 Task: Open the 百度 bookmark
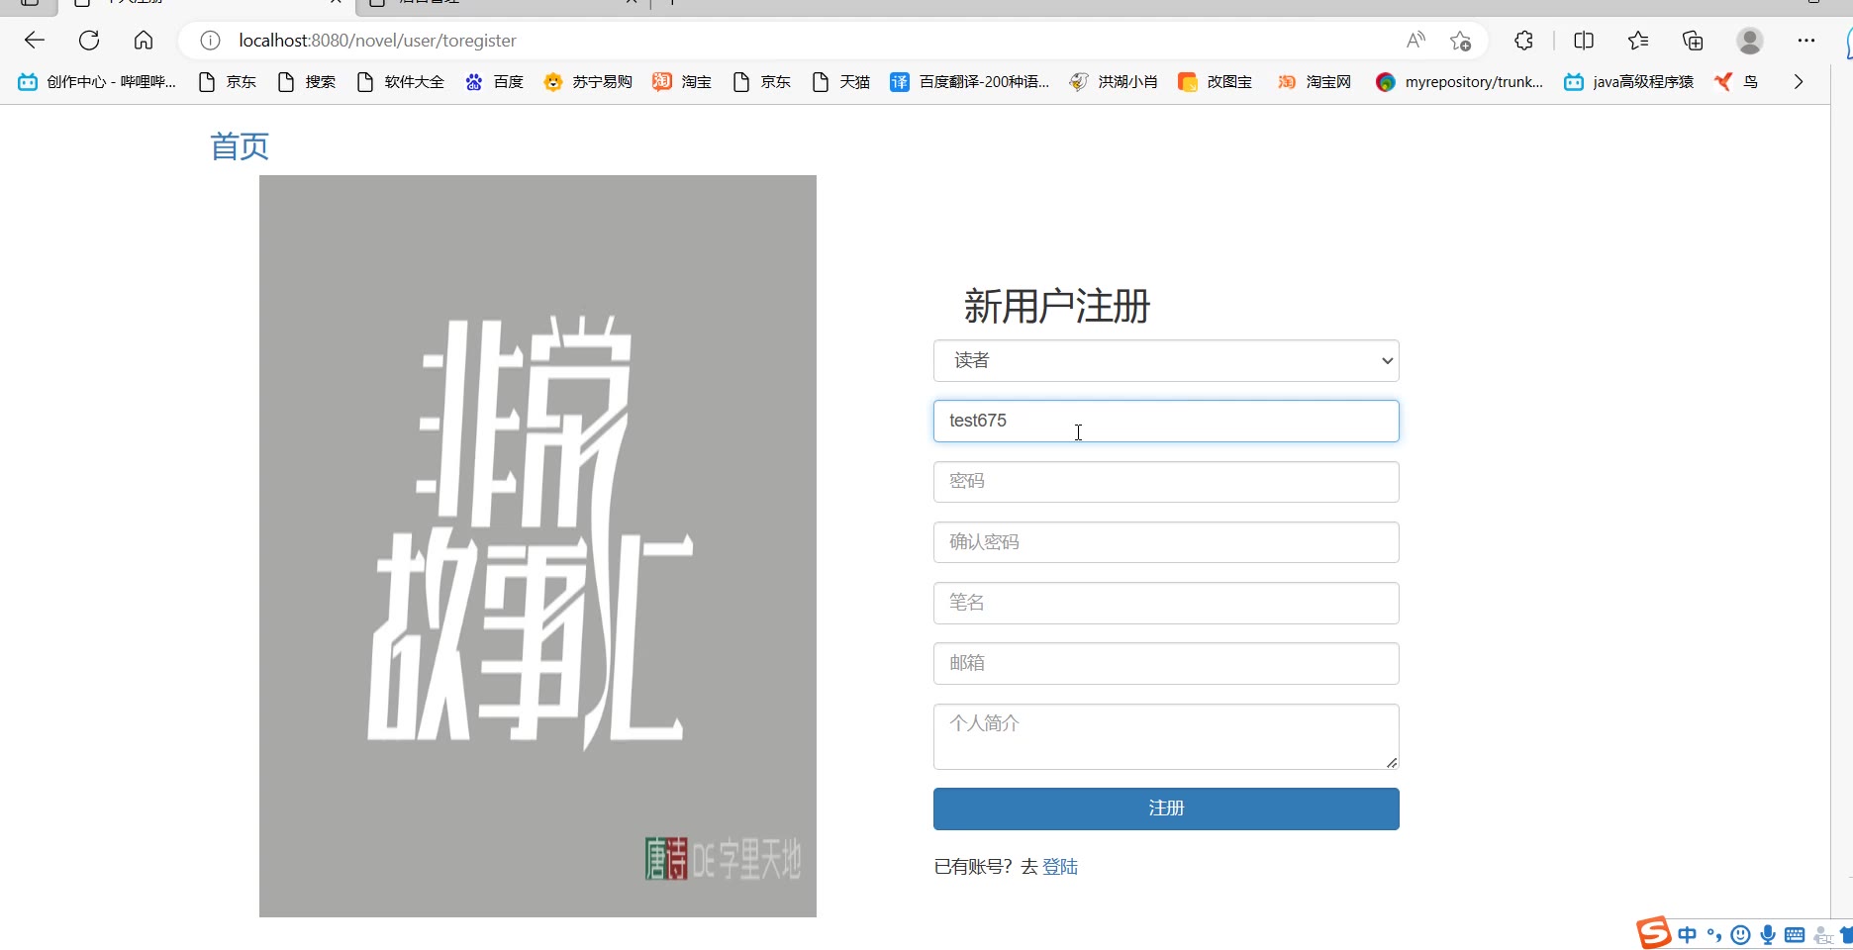click(x=494, y=82)
